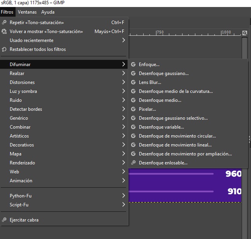
Task: Click the icon beside Volver a mostrar Tono-saturación
Action: pyautogui.click(x=4, y=31)
